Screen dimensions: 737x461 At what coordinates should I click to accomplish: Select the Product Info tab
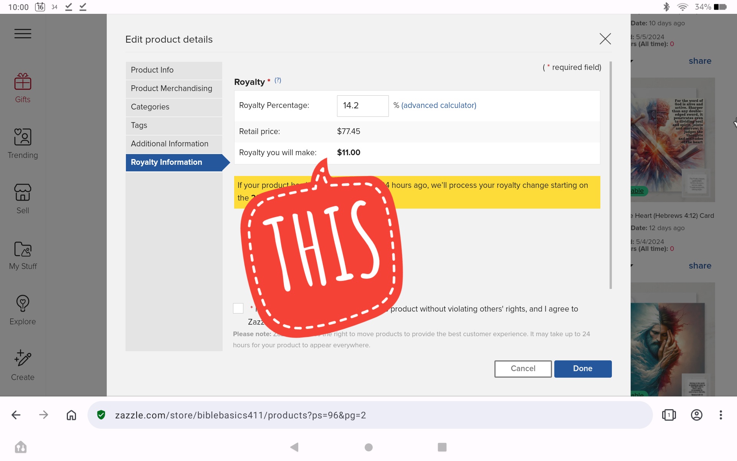click(174, 70)
